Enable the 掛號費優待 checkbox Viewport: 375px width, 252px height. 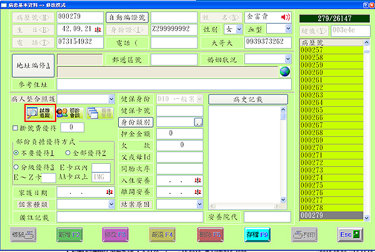15,128
